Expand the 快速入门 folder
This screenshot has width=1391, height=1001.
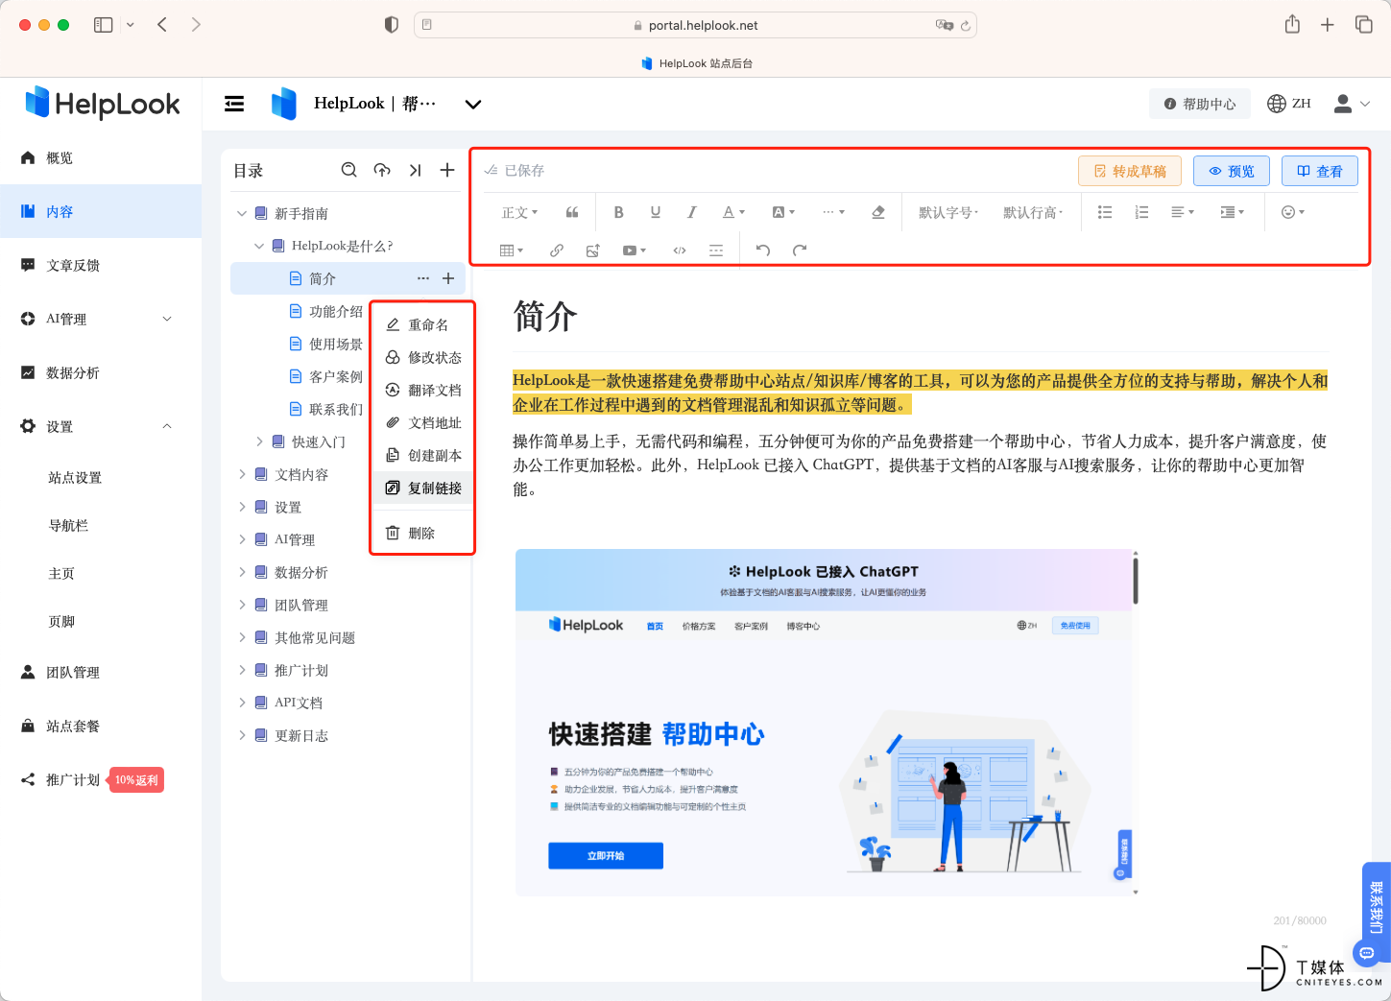259,441
